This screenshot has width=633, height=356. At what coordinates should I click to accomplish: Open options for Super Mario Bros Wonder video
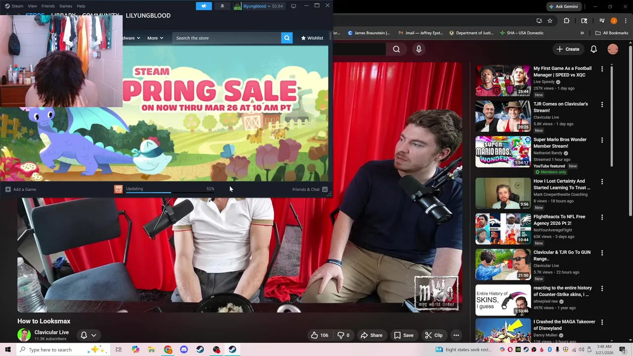pyautogui.click(x=602, y=140)
